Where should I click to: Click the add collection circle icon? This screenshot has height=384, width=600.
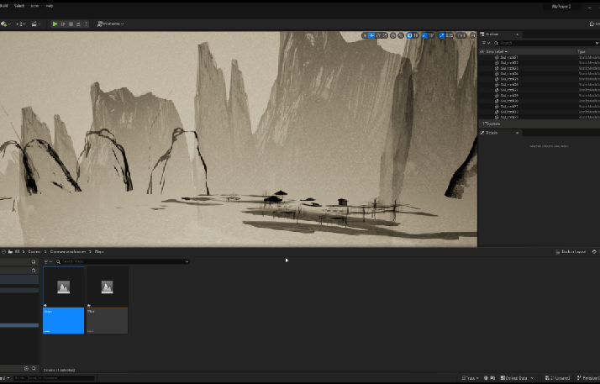pos(26,368)
